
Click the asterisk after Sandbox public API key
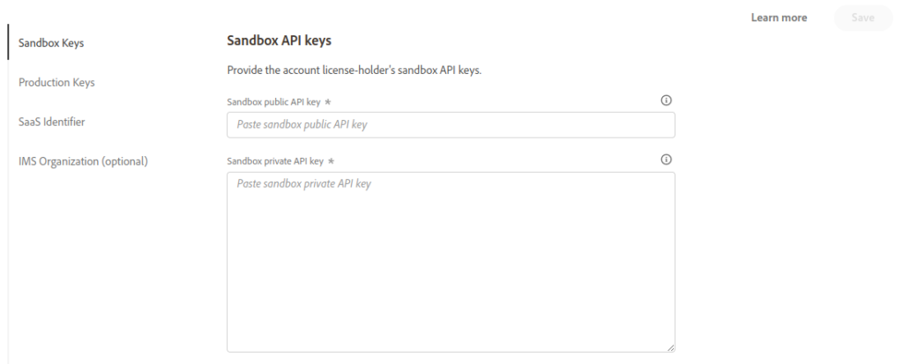(328, 102)
